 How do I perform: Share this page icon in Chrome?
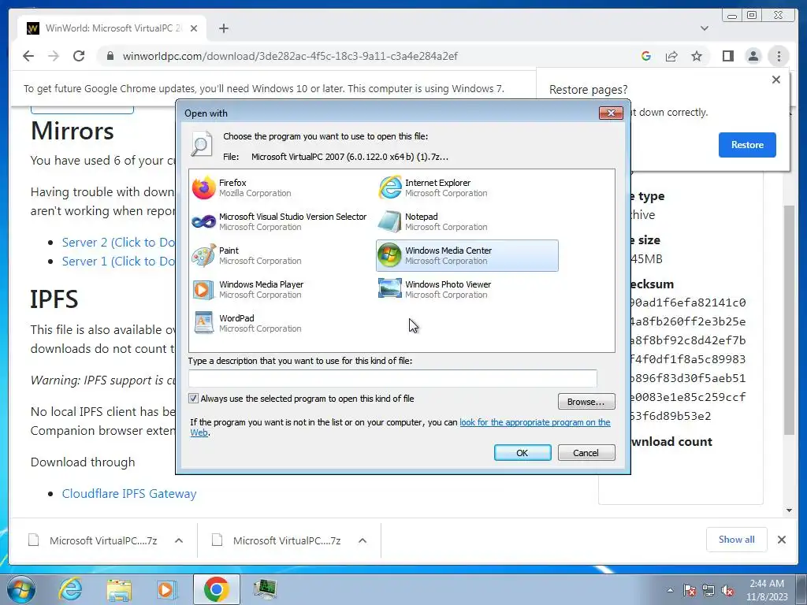point(671,56)
